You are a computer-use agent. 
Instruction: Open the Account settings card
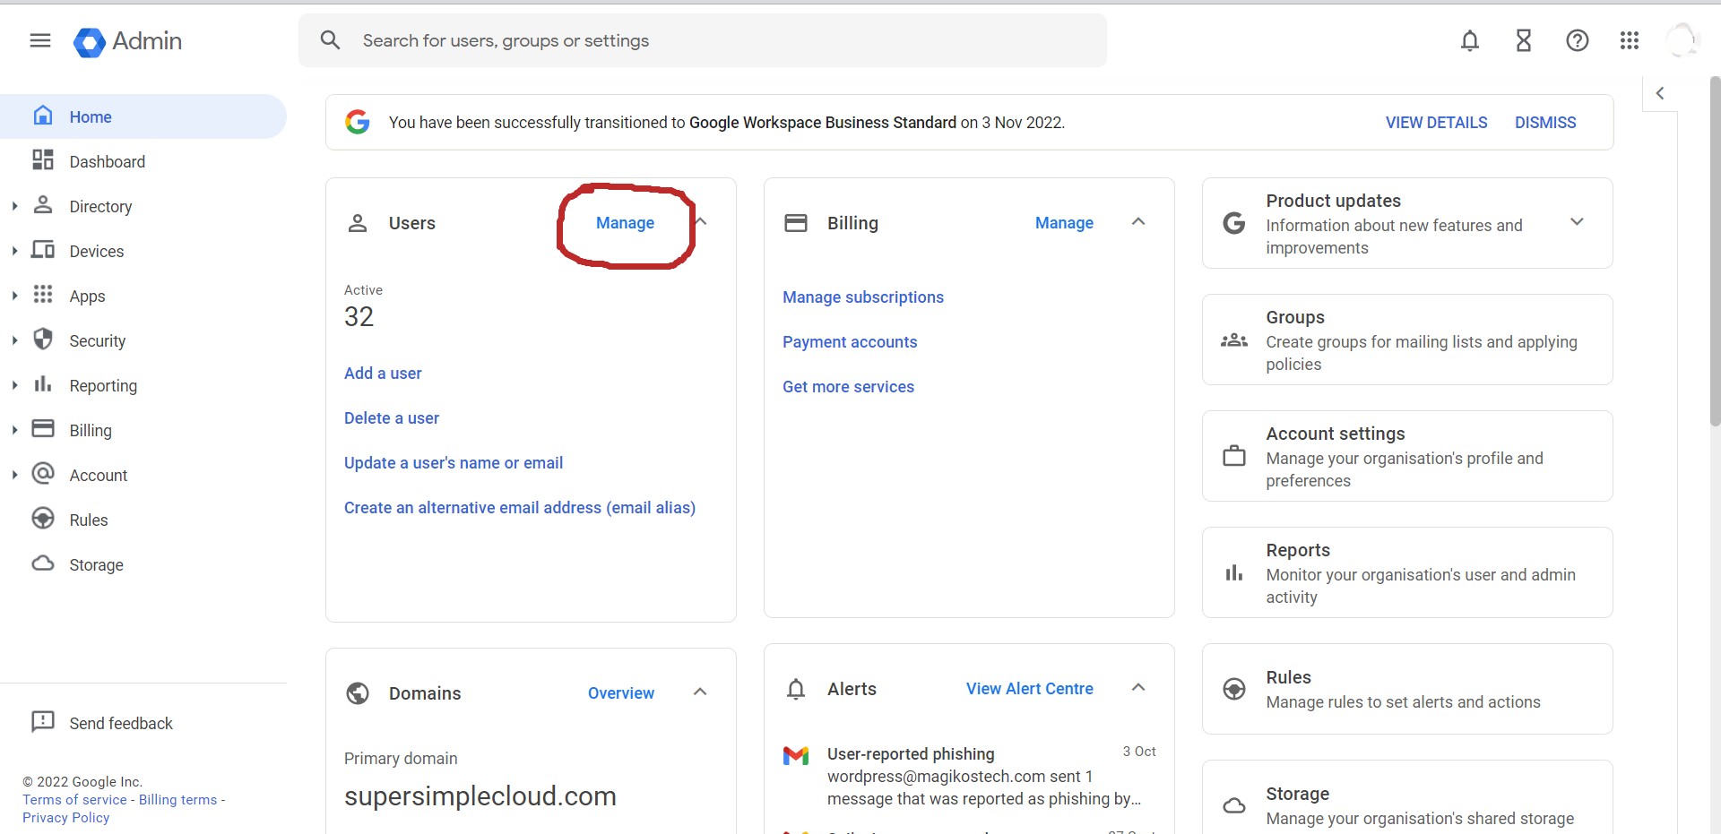(x=1407, y=456)
